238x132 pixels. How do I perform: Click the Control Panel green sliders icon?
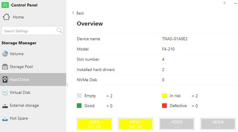pos(5,5)
